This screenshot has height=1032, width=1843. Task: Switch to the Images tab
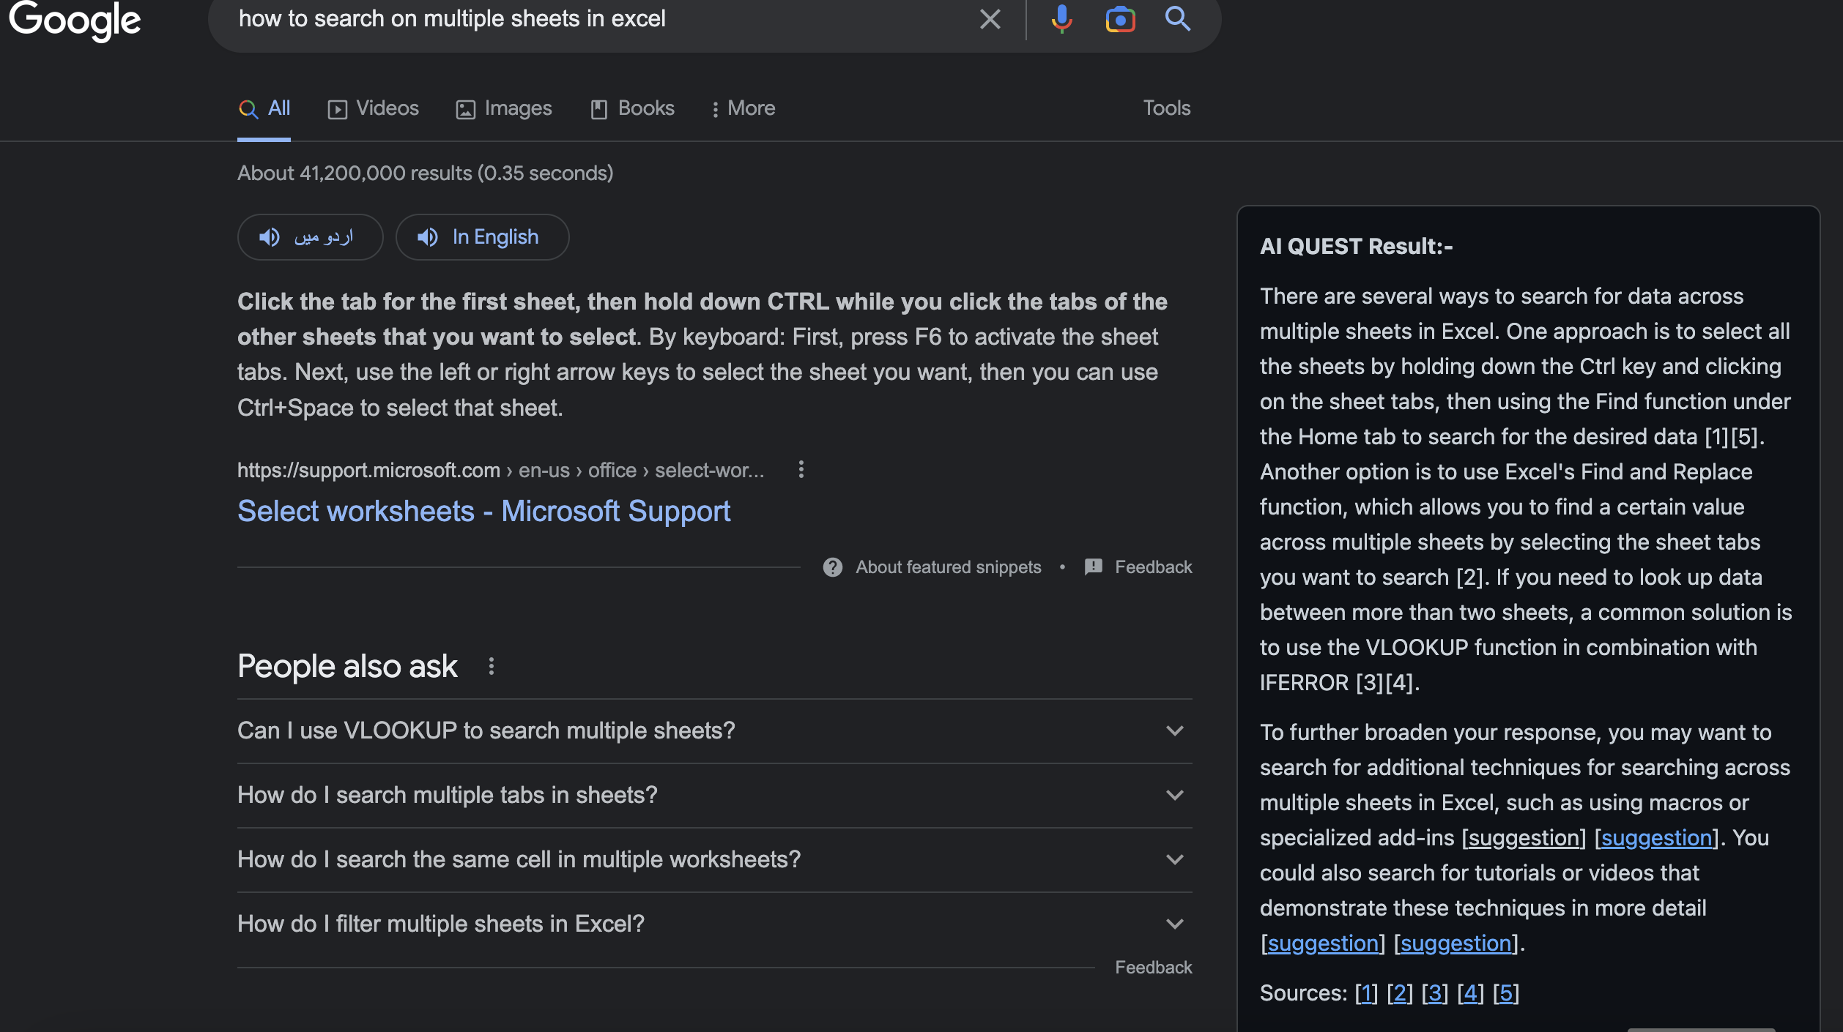[x=504, y=108]
